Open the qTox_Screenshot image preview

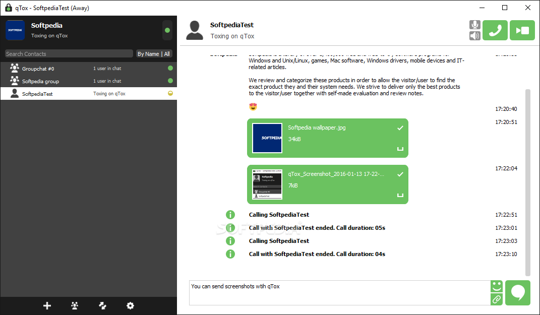click(x=267, y=184)
